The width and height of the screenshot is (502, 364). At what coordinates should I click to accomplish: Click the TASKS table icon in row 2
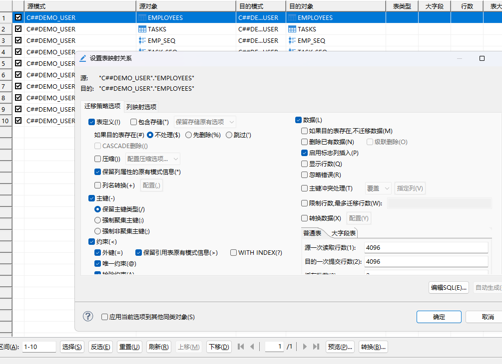(143, 28)
